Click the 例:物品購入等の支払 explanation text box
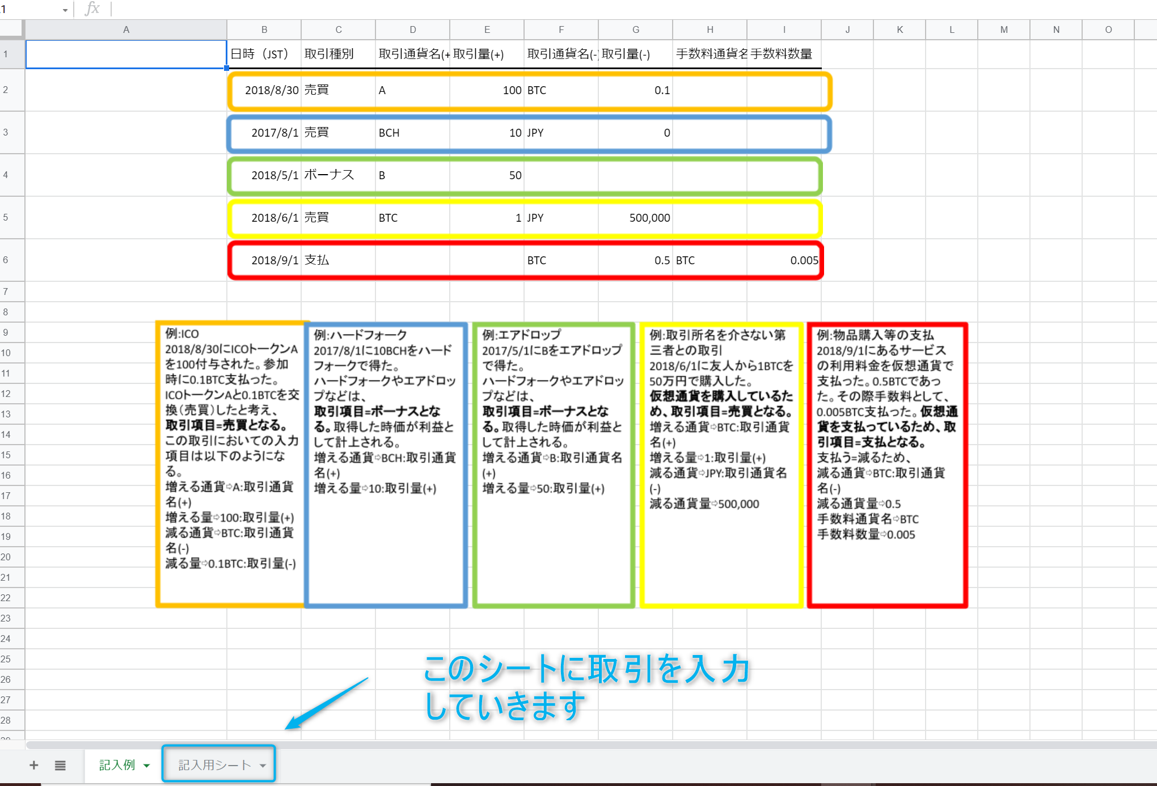Screen dimensions: 1157x786 pos(888,465)
